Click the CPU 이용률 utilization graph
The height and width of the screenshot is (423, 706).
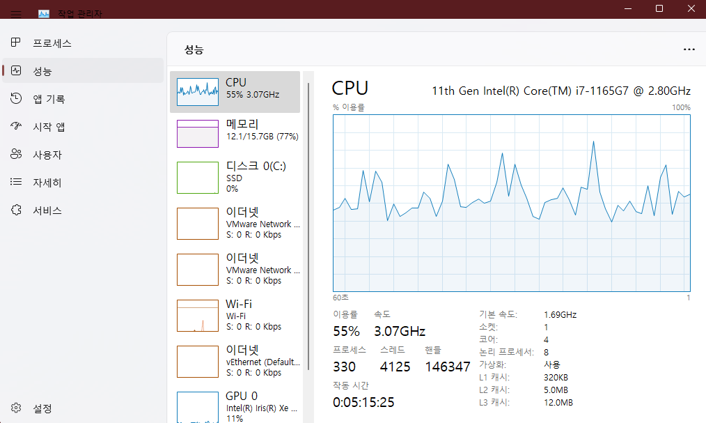tap(512, 203)
